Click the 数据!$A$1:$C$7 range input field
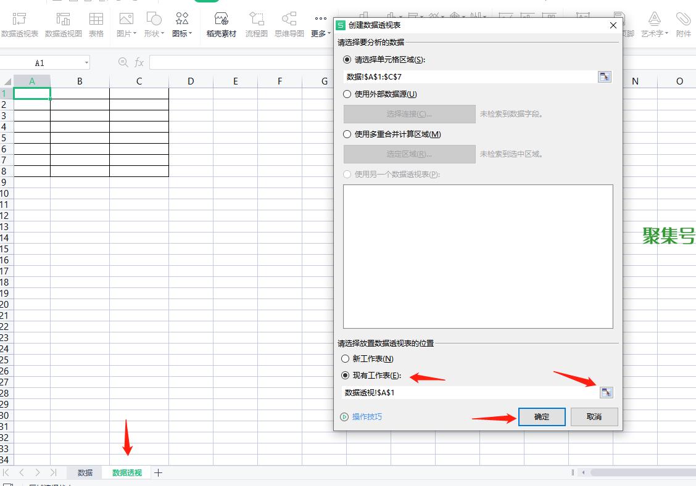Image resolution: width=696 pixels, height=486 pixels. click(469, 77)
